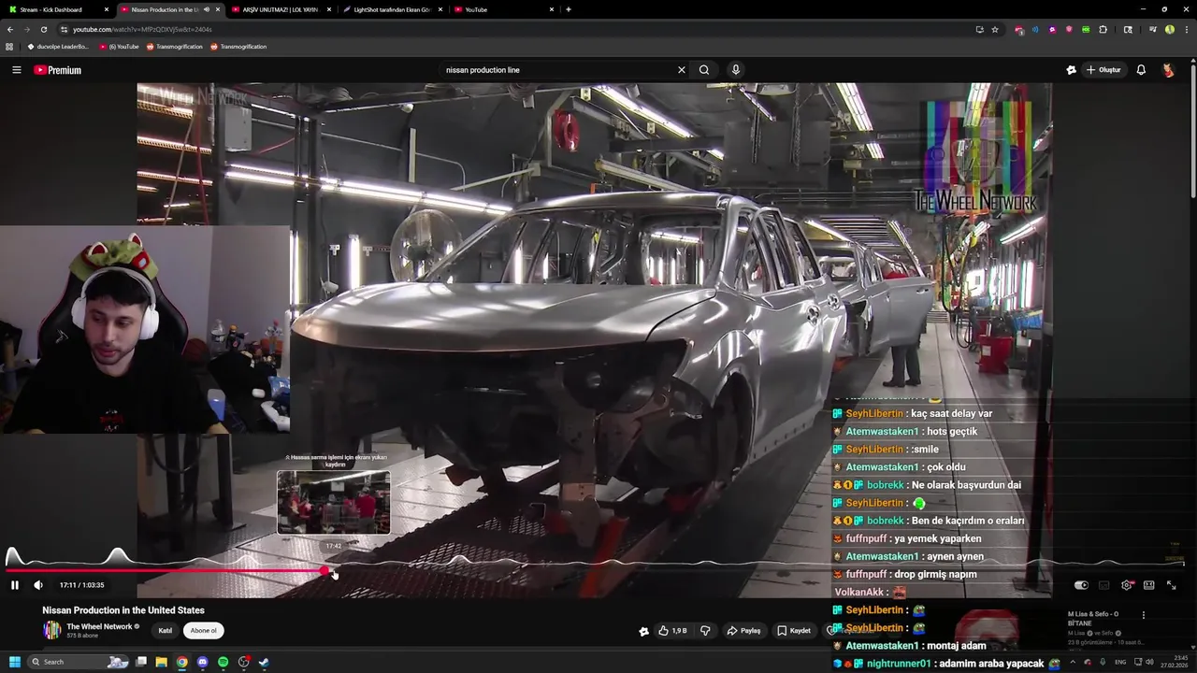Open Discord from the taskbar
The image size is (1197, 673).
(202, 662)
